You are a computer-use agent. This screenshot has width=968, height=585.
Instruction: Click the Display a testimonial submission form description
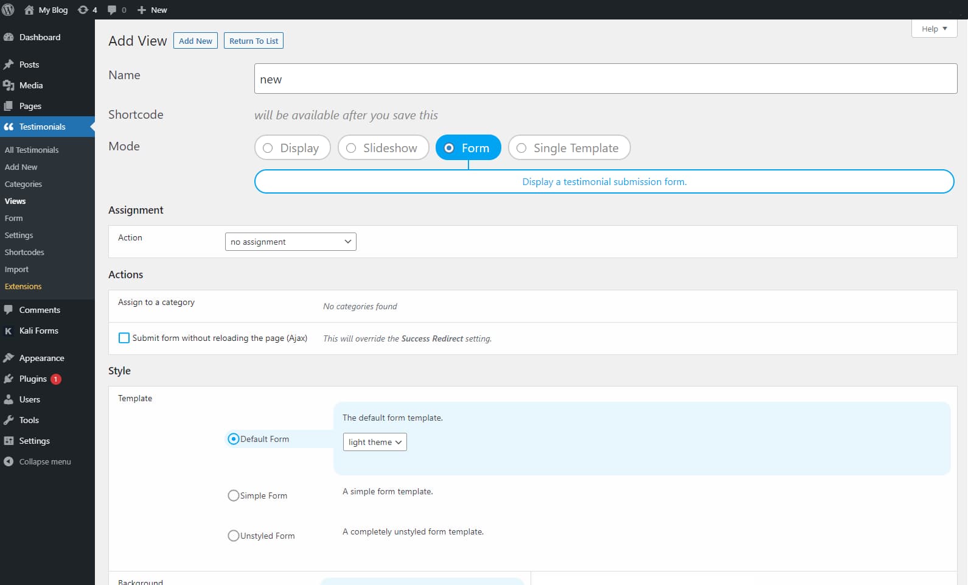[604, 181]
